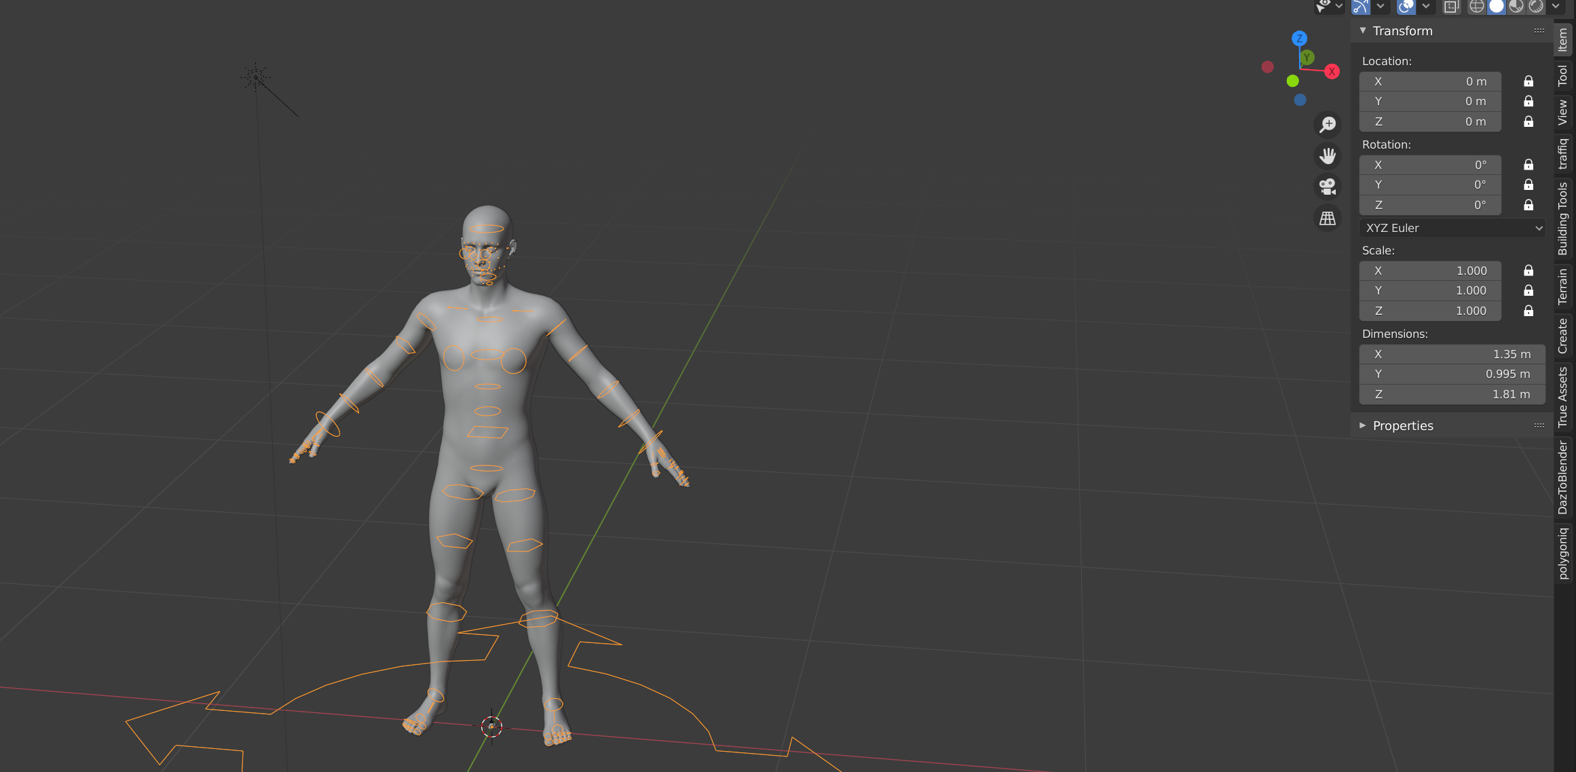Switch to the Tool sidebar tab
This screenshot has width=1576, height=772.
pos(1563,75)
